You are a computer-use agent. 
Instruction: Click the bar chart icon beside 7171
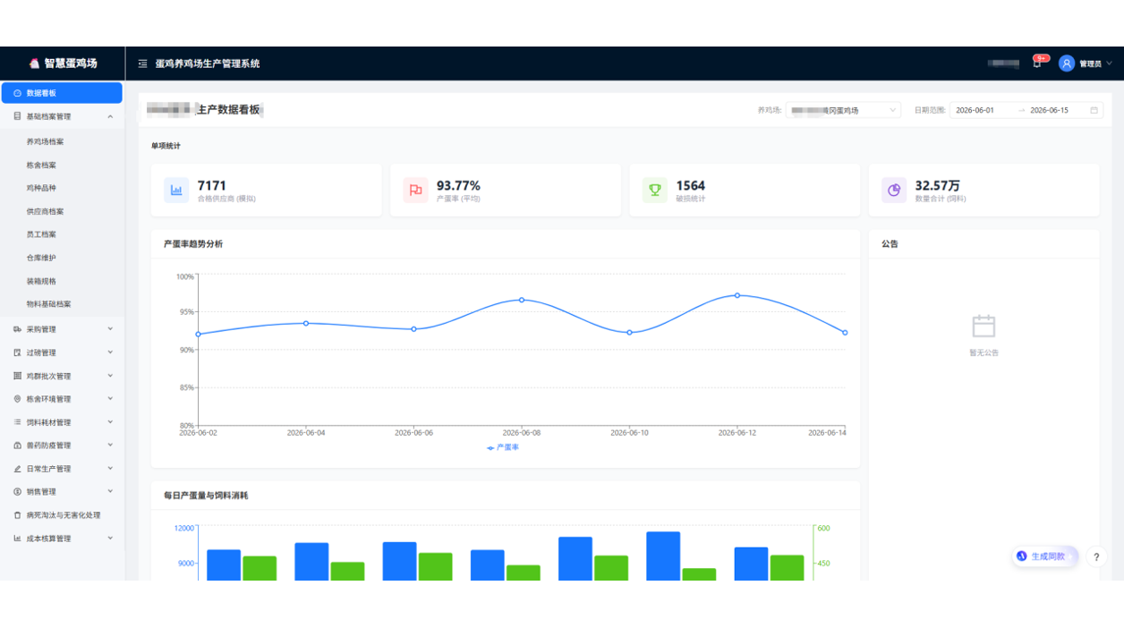pos(176,190)
